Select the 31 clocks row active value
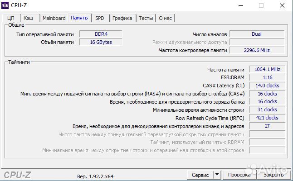Screen dimensions: 293x181 pos(268,110)
